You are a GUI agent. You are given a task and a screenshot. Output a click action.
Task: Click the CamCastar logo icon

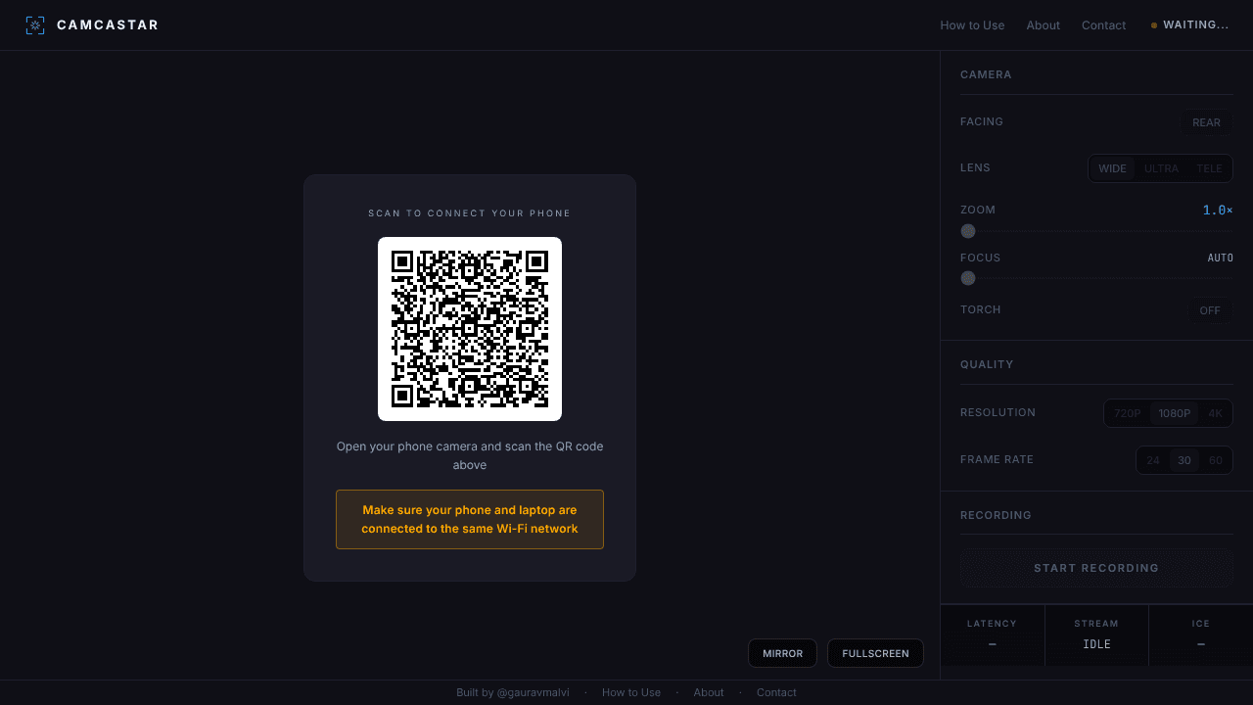[35, 25]
